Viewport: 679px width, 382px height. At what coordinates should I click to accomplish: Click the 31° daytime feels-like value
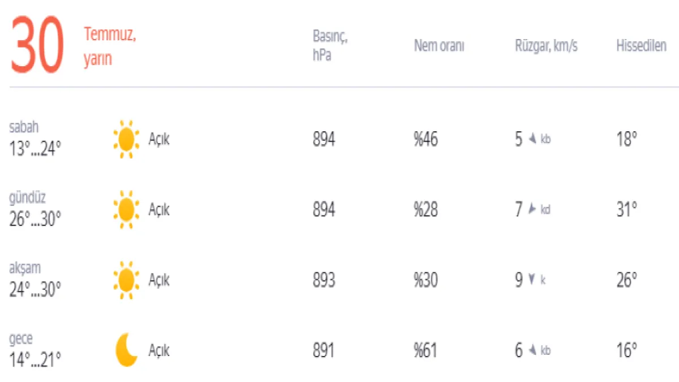(626, 210)
